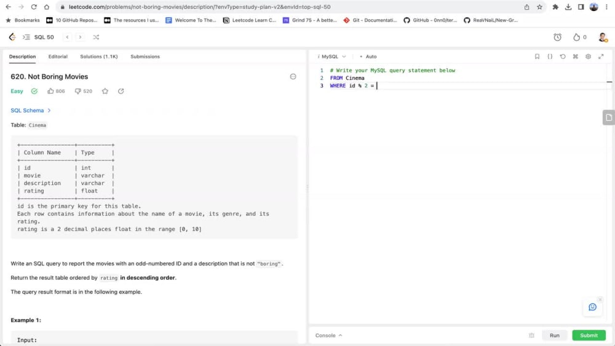The image size is (615, 346).
Task: Open the problem feedback circle icon
Action: click(293, 76)
